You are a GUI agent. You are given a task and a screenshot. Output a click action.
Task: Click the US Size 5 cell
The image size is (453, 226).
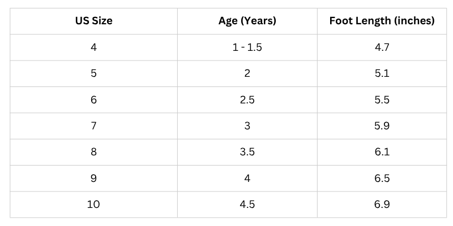93,73
